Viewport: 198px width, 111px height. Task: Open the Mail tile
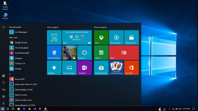pyautogui.click(x=77, y=37)
